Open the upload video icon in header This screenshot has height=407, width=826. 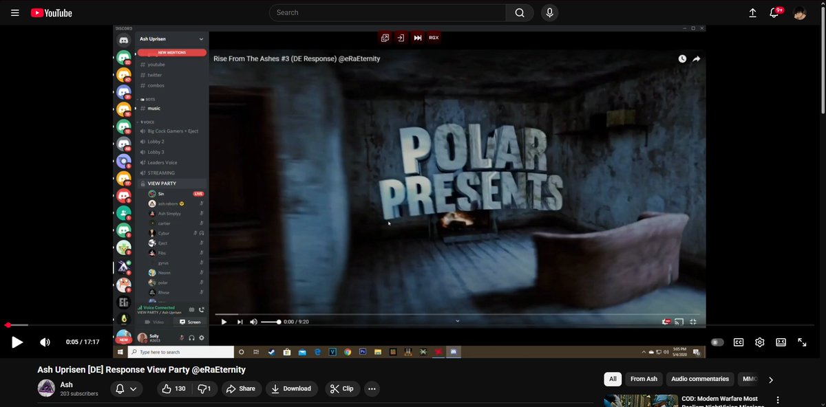click(753, 13)
